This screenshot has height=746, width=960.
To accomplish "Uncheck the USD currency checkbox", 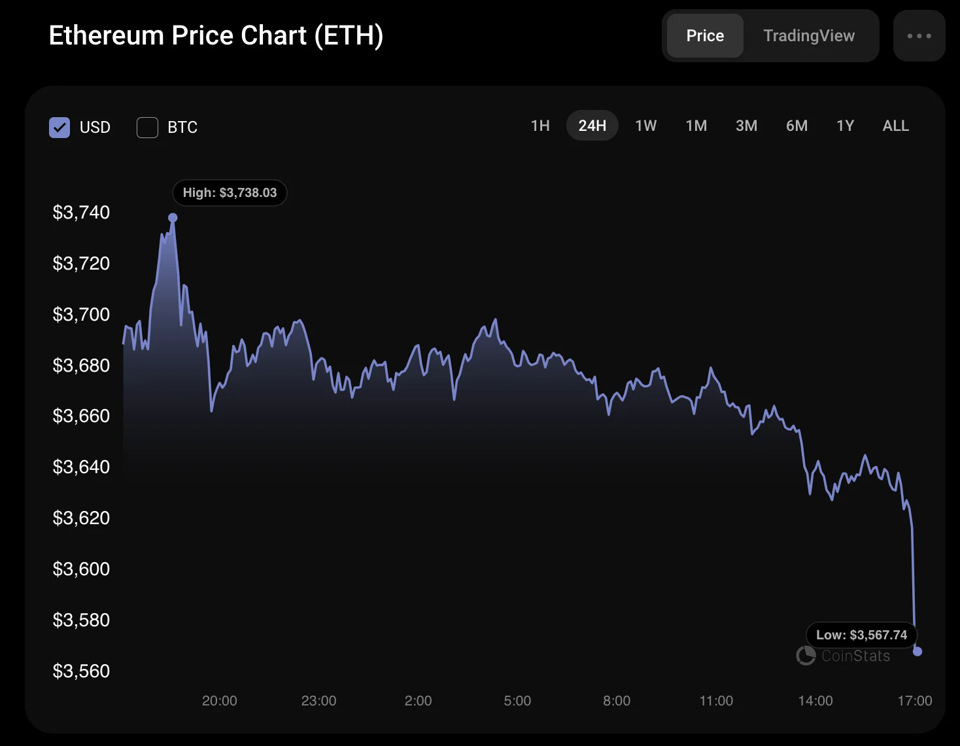I will [60, 128].
